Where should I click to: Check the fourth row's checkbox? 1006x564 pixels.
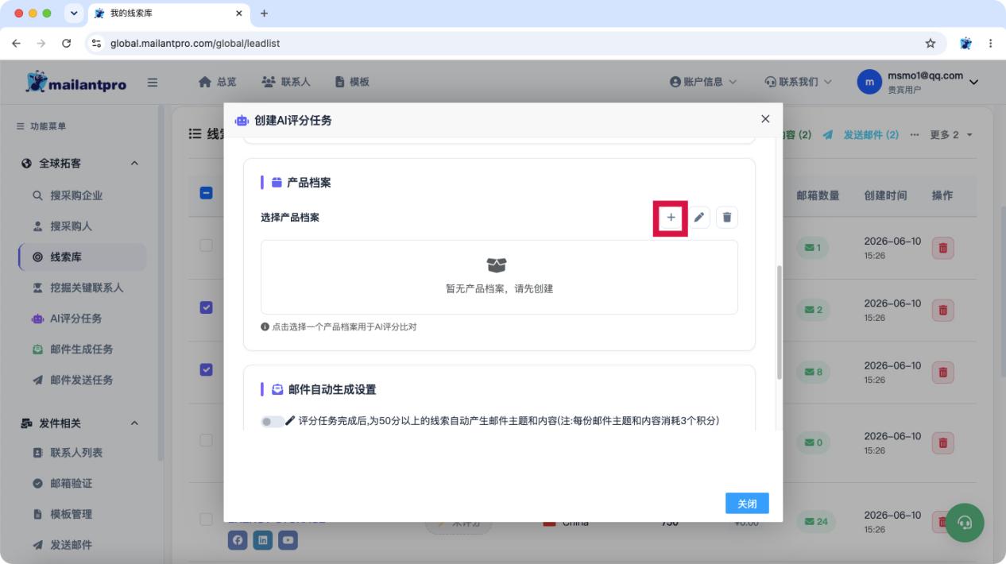pyautogui.click(x=206, y=440)
